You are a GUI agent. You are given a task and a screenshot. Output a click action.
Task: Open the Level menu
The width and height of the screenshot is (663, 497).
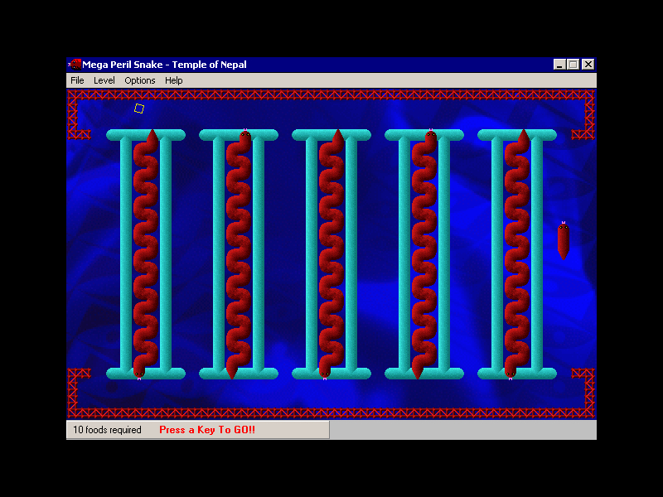(104, 80)
